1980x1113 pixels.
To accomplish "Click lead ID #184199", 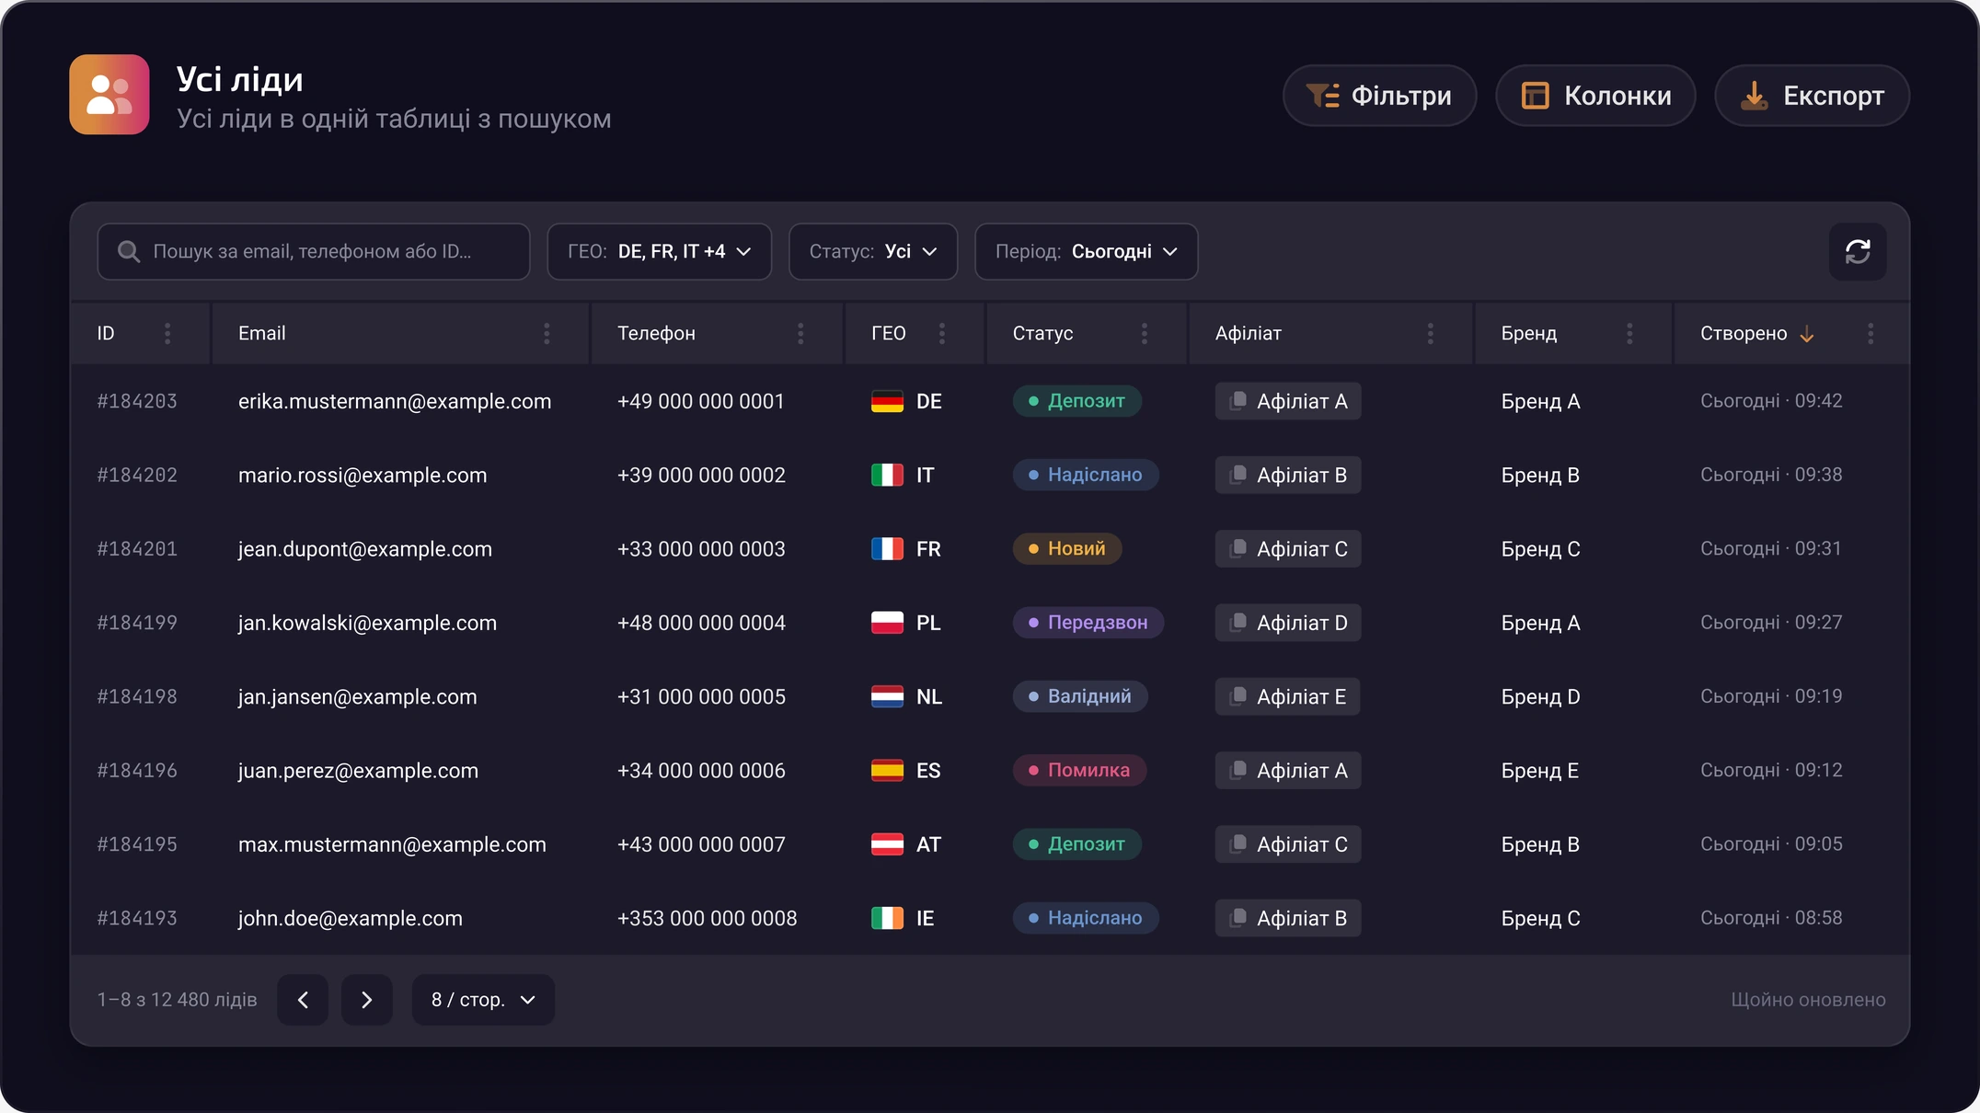I will pyautogui.click(x=137, y=623).
